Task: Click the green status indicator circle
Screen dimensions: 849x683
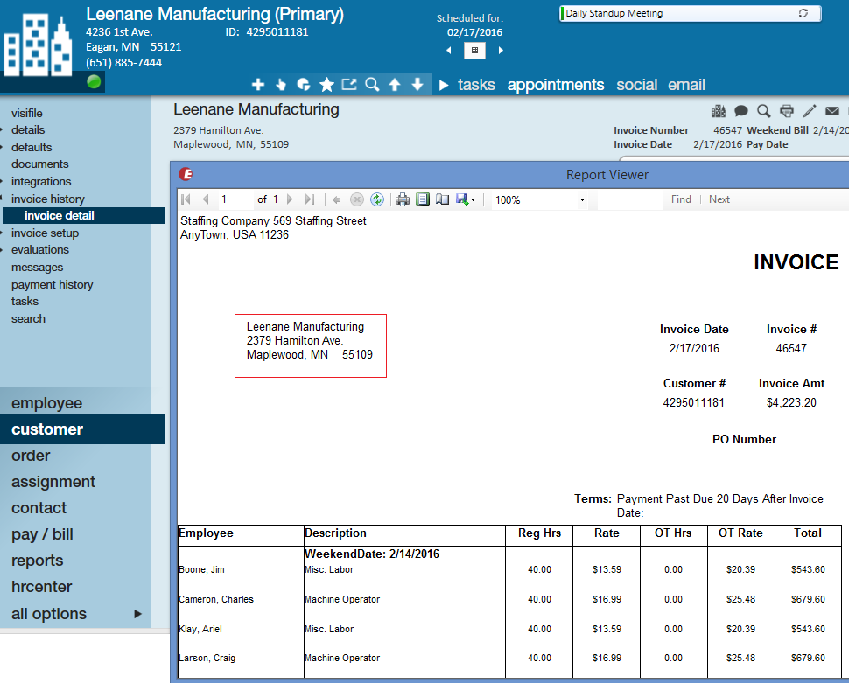Action: pos(94,82)
